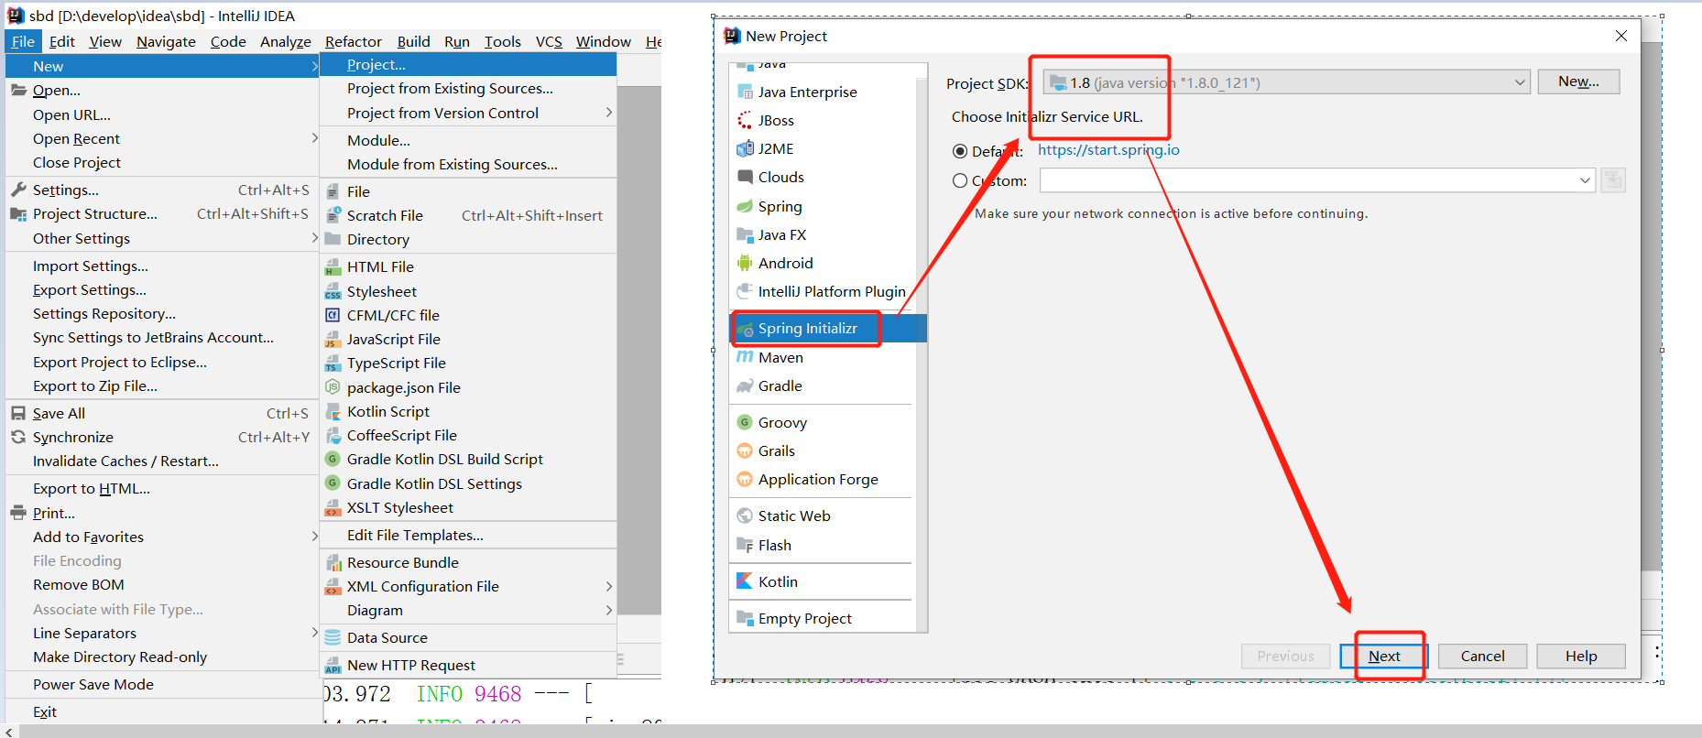The image size is (1702, 738).
Task: Expand the Other Settings submenu arrow
Action: click(314, 238)
